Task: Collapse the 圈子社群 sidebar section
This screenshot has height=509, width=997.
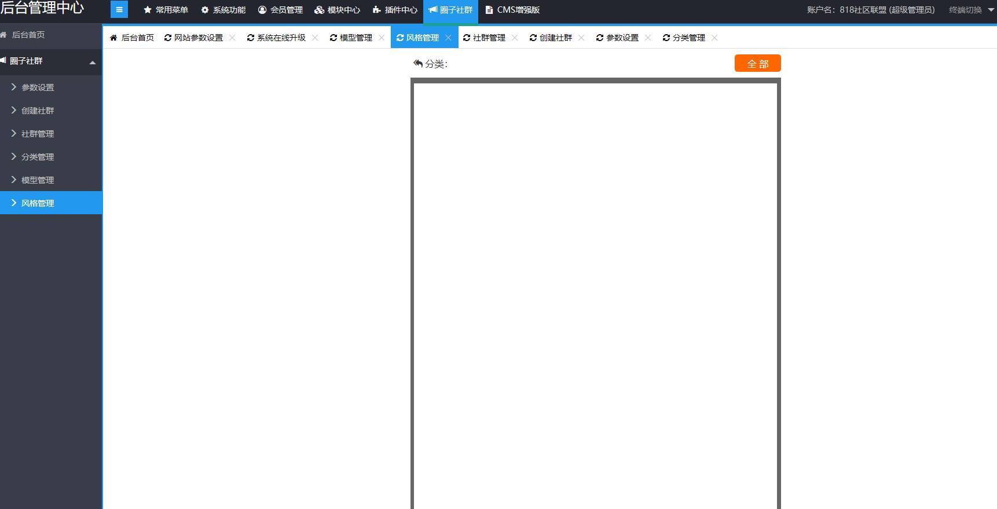Action: point(92,62)
